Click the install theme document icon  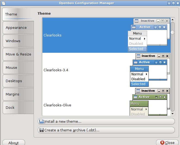coord(42,121)
